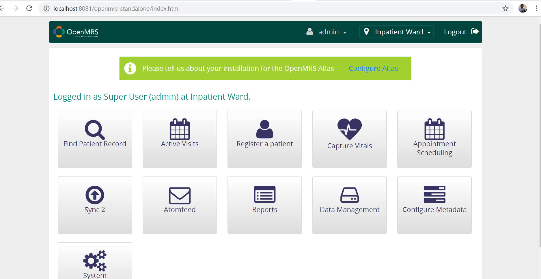Open the Active Visits calendar icon

[x=180, y=129]
